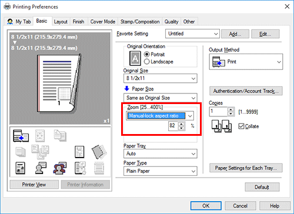The image size is (294, 214).
Task: Click the user authentication icon in settings panel
Action: 41,168
